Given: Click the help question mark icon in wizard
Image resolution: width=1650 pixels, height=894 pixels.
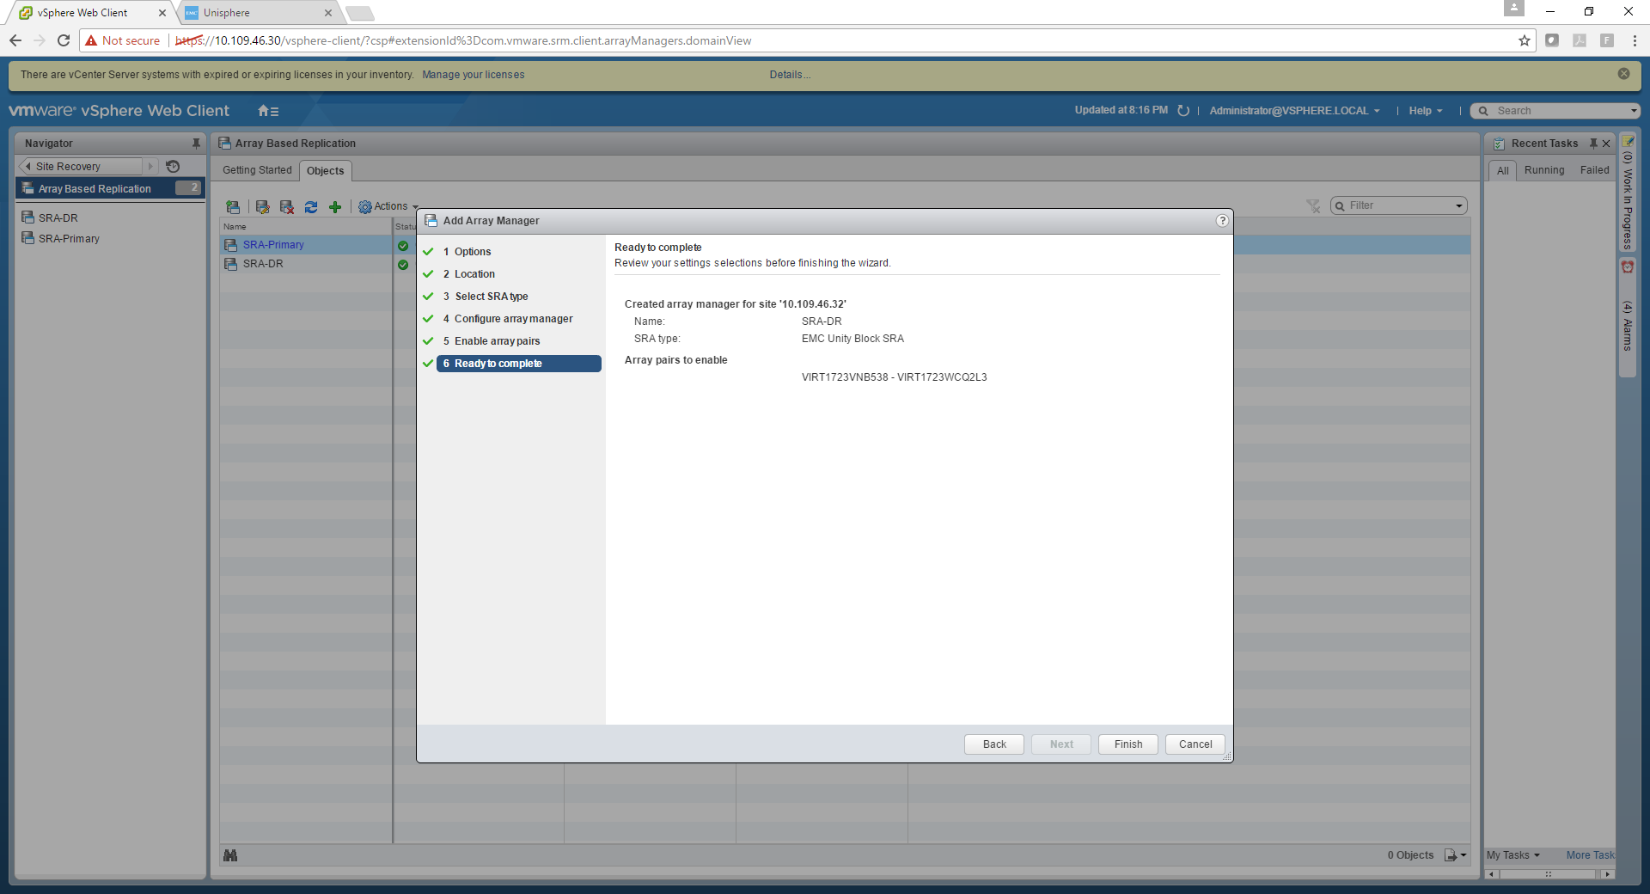Looking at the screenshot, I should (x=1222, y=221).
